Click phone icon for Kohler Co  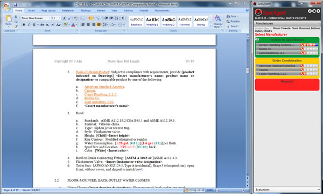302,49
